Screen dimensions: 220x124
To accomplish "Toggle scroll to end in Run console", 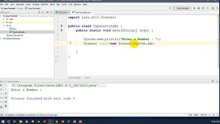I will point(6,98).
